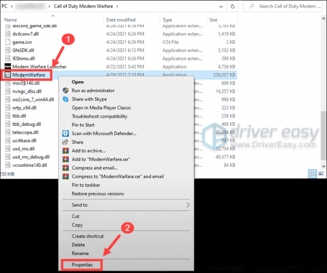Click the scrollbar down arrow
The width and height of the screenshot is (327, 273).
tap(323, 166)
